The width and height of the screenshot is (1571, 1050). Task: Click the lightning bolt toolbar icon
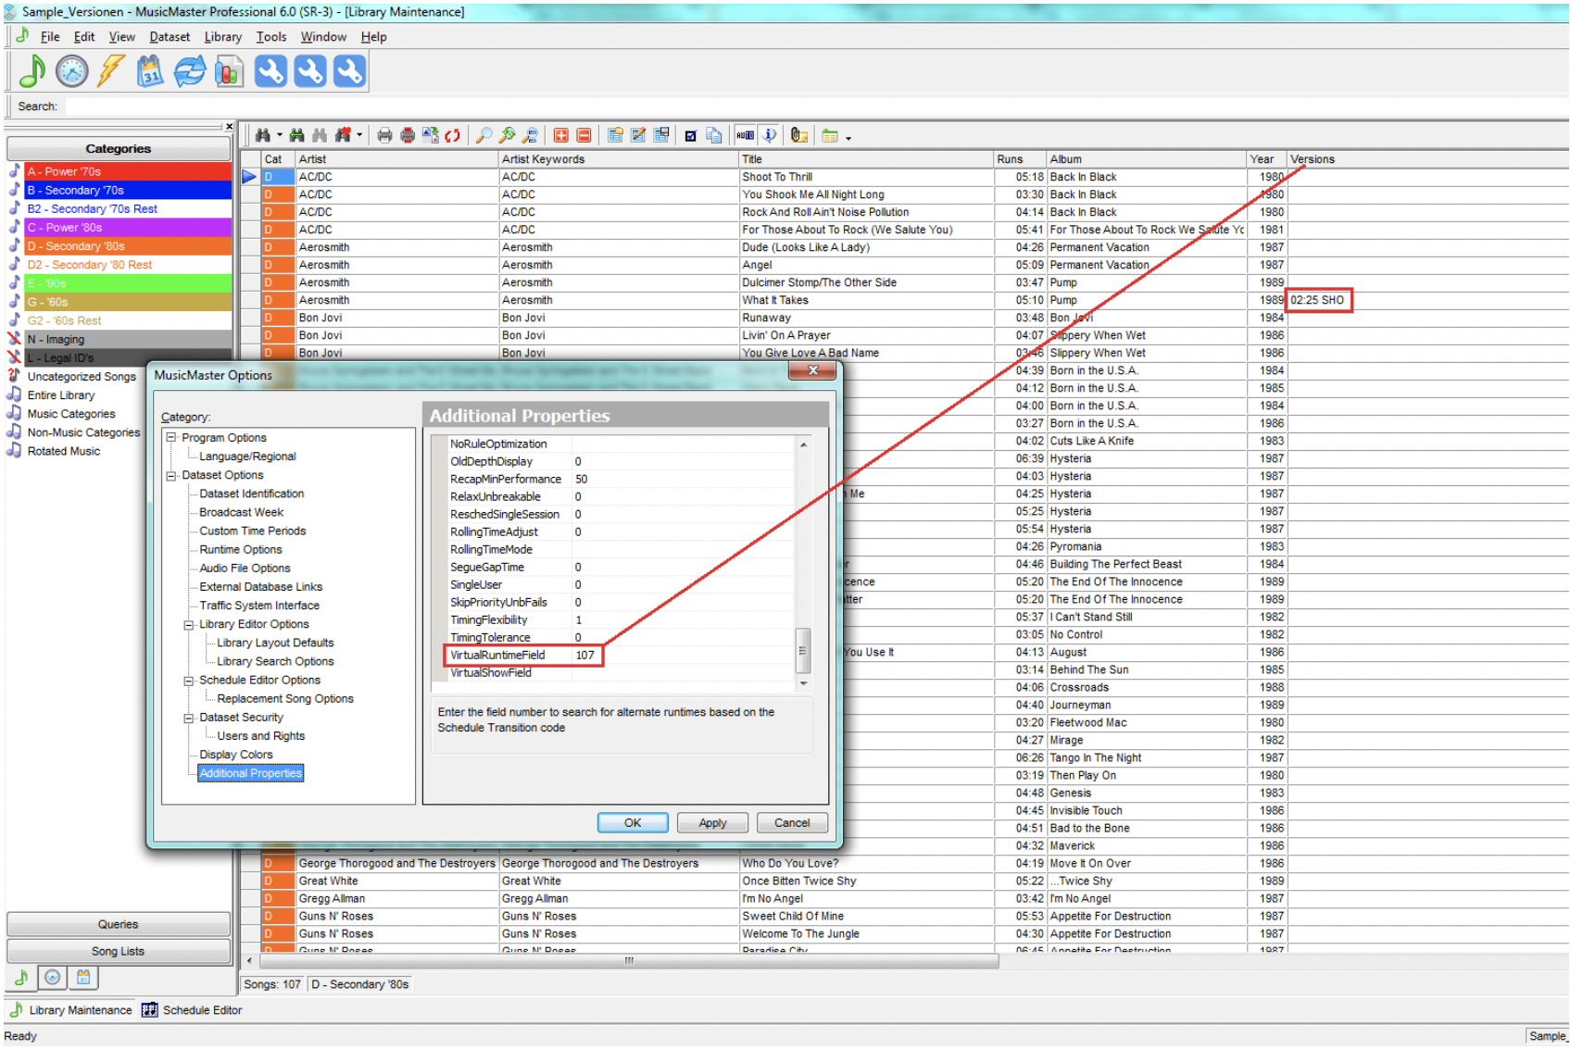(x=111, y=71)
